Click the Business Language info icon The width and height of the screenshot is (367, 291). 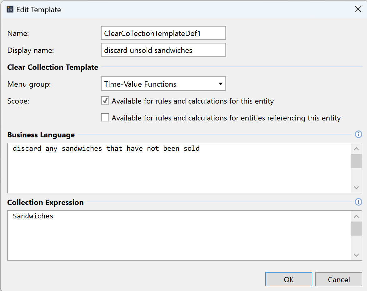359,135
